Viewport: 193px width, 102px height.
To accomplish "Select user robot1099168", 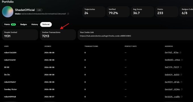I will pos(10,97).
